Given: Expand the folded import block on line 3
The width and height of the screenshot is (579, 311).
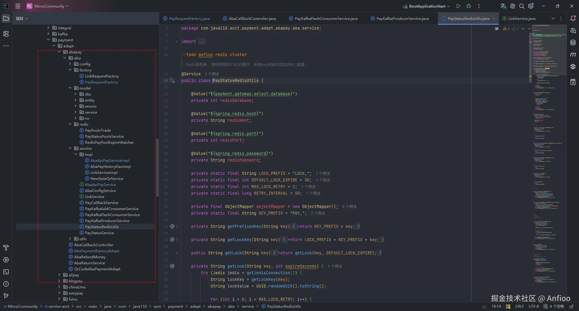Looking at the screenshot, I should pyautogui.click(x=177, y=41).
